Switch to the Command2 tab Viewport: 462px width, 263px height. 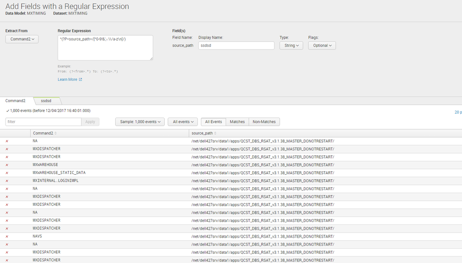16,100
